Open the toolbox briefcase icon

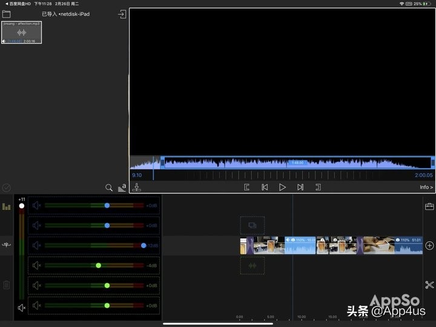point(429,206)
